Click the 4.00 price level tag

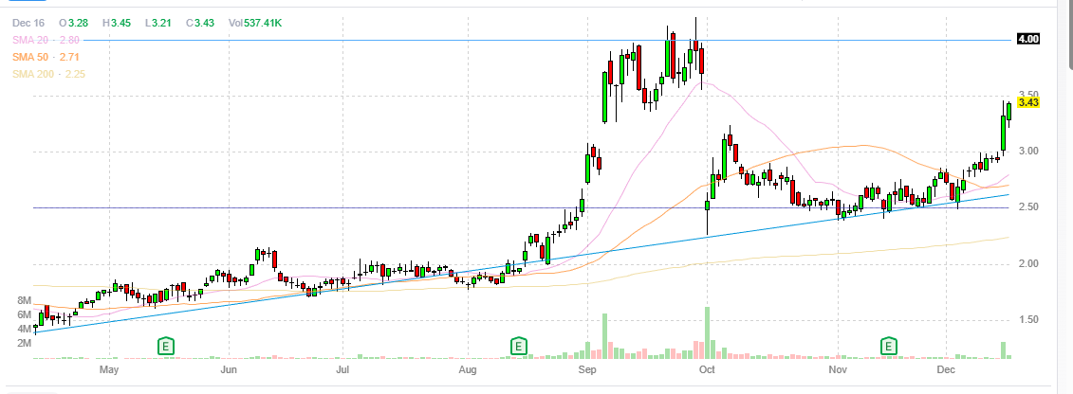(1028, 40)
